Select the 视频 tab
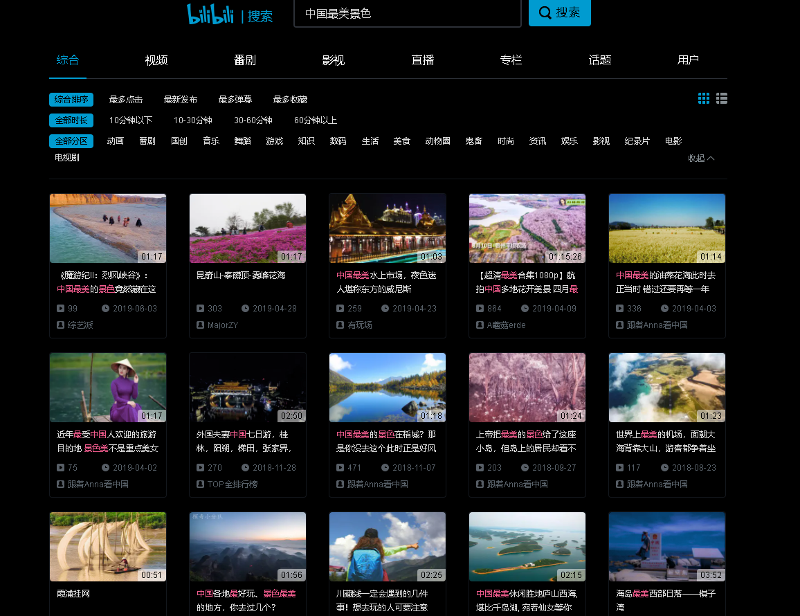This screenshot has width=800, height=616. tap(156, 60)
